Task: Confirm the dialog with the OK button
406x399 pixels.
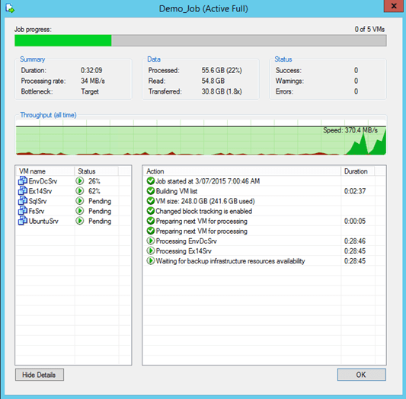Action: click(x=362, y=375)
